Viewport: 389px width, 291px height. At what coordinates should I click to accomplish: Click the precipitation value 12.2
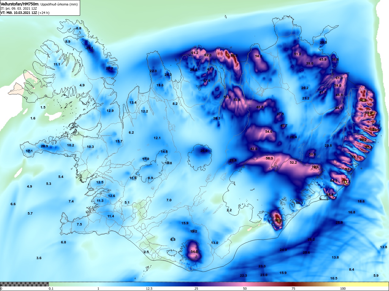pyautogui.click(x=144, y=111)
